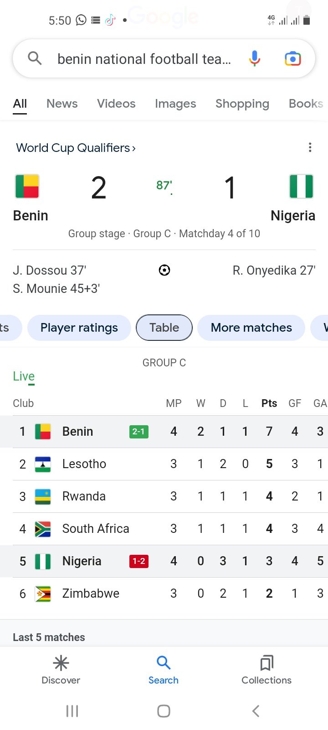Select the Shopping tab
Viewport: 328px width, 730px height.
242,104
